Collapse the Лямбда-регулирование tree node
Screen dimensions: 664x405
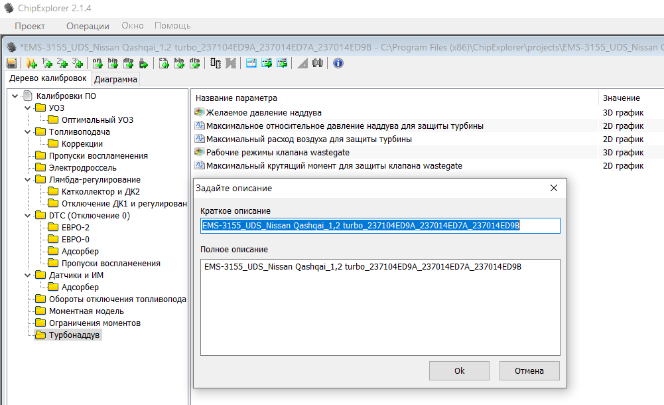click(x=27, y=179)
